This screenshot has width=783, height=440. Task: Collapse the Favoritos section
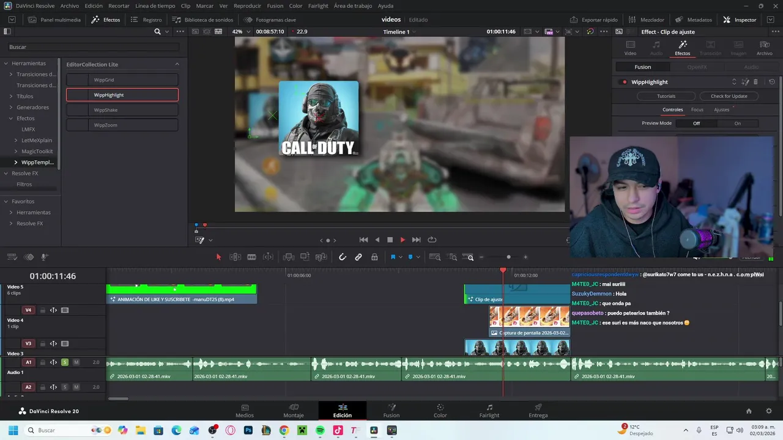(x=6, y=202)
